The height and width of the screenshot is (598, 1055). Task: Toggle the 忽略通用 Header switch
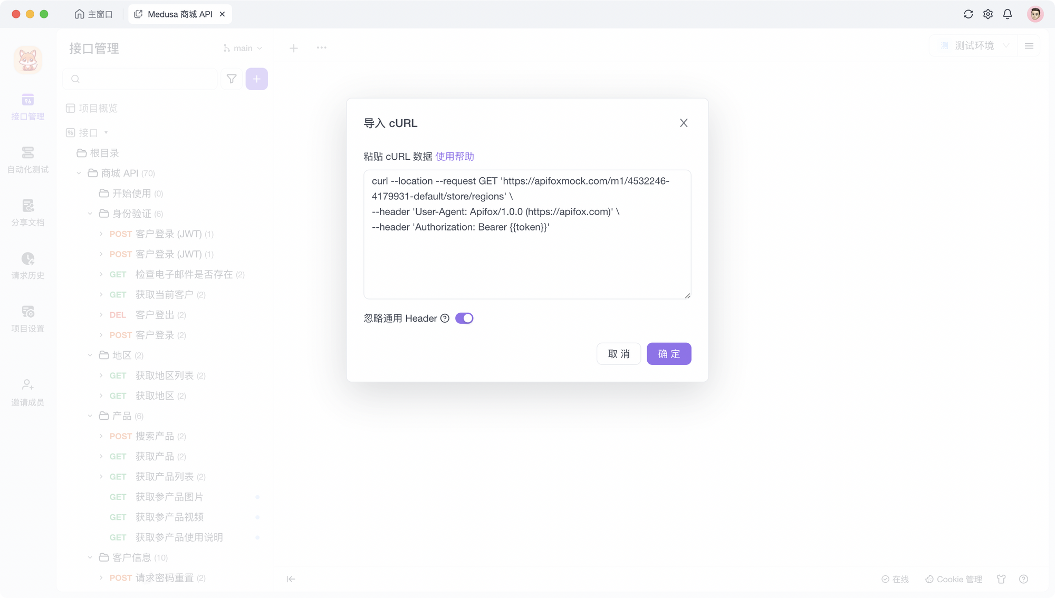tap(464, 319)
